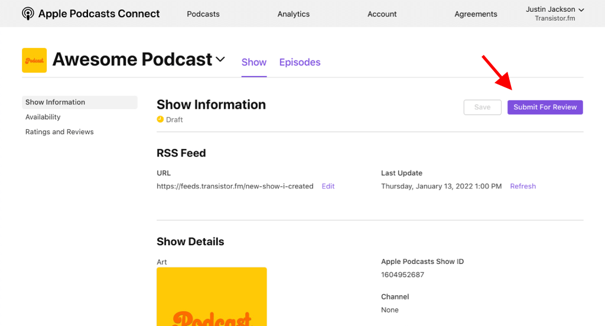605x326 pixels.
Task: Select Show Information in the sidebar
Action: click(x=56, y=102)
